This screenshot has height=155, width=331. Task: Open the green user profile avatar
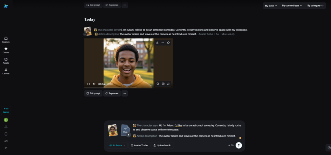point(6,120)
